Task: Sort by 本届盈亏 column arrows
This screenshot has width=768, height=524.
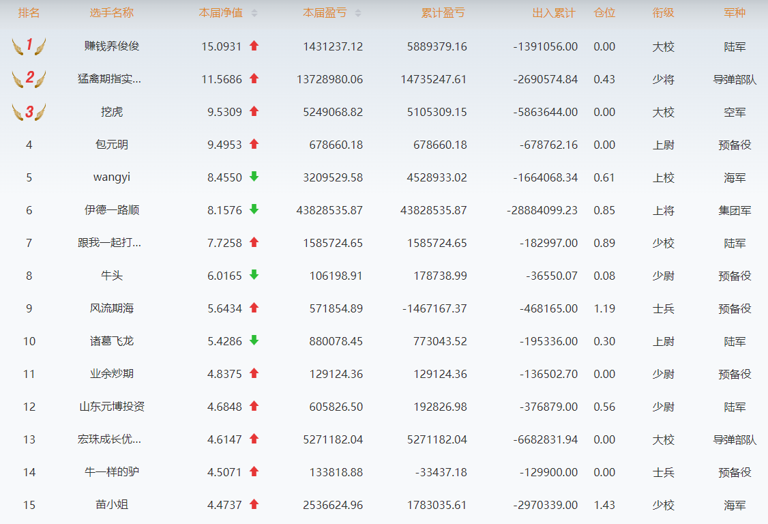Action: point(358,13)
